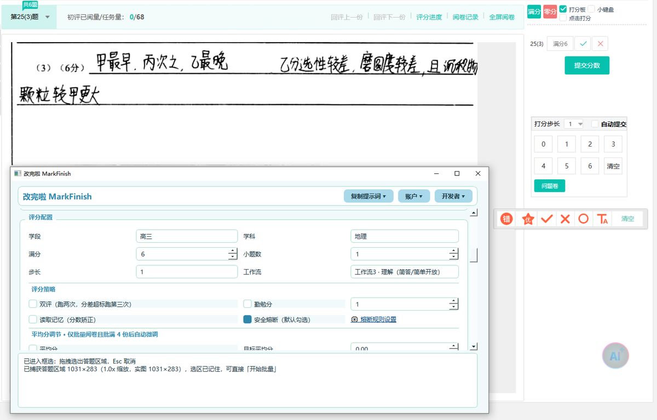Image resolution: width=657 pixels, height=420 pixels.
Task: Decrease 小题数 with its down arrow
Action: [x=453, y=256]
